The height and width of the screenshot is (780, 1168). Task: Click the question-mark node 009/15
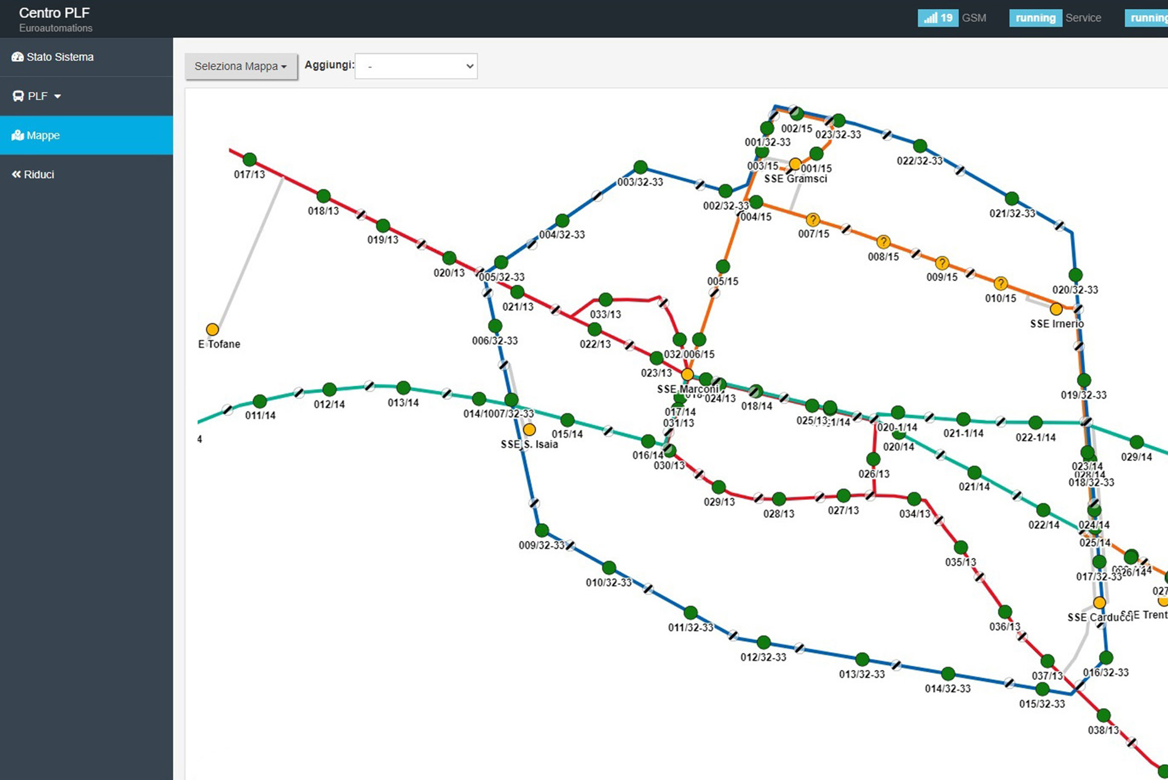tap(942, 263)
